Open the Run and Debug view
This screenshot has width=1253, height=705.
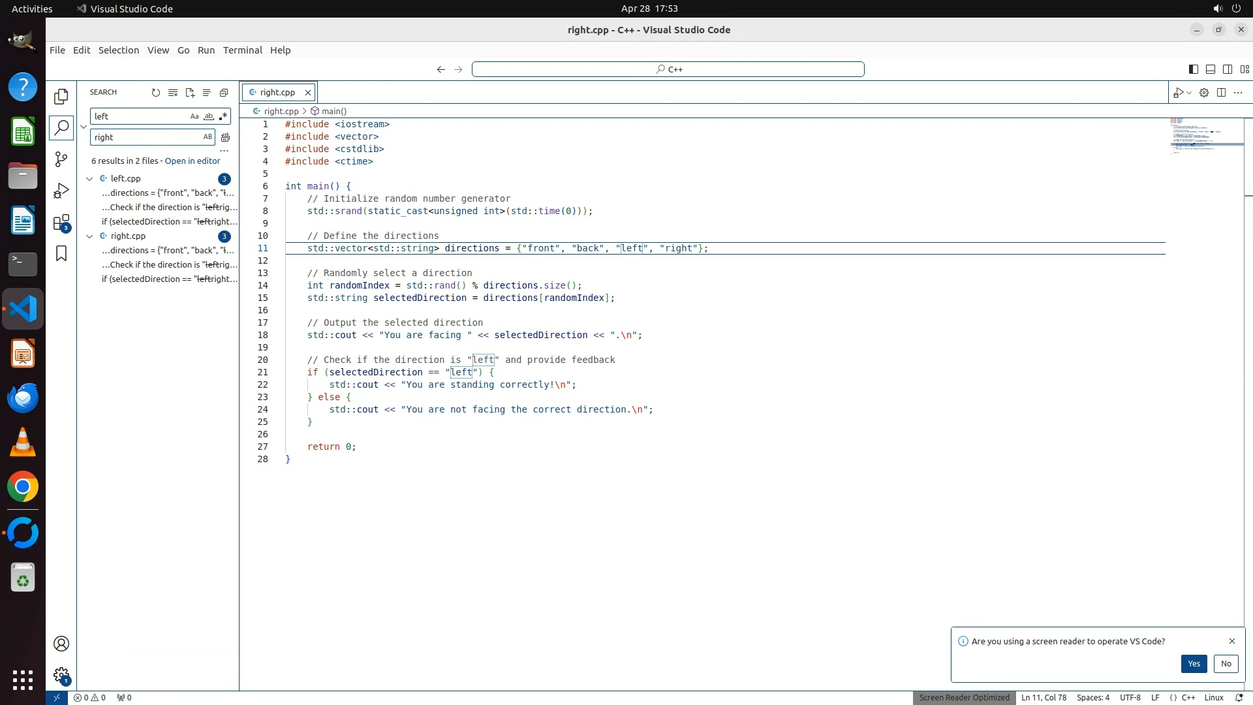[61, 191]
